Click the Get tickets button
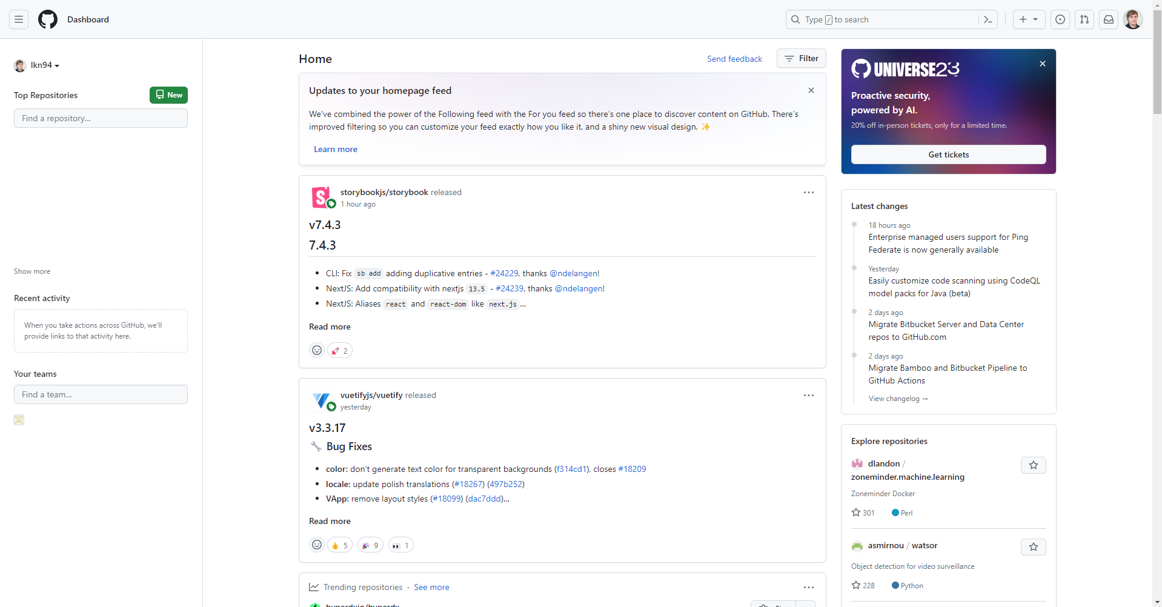The image size is (1162, 607). pyautogui.click(x=948, y=154)
